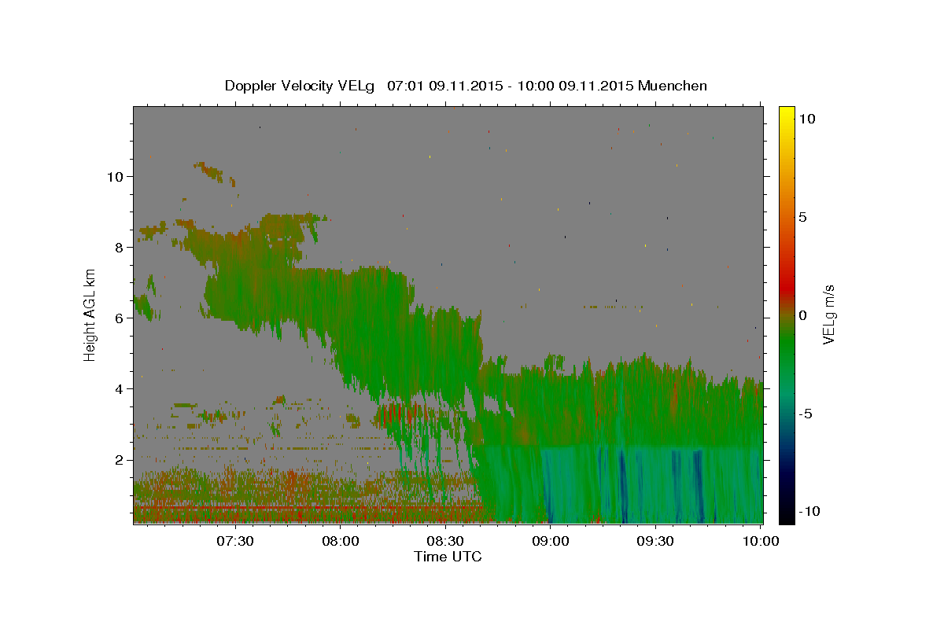Click the 'VELg m/s' colorbar label
This screenshot has width=944, height=629.
click(x=828, y=315)
